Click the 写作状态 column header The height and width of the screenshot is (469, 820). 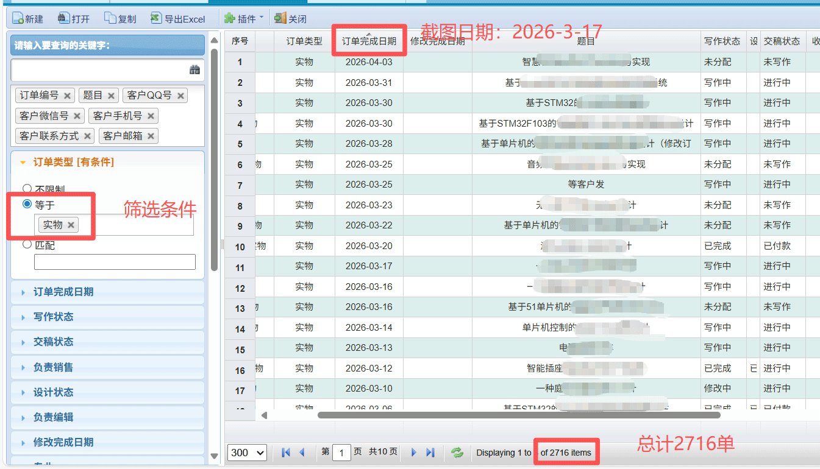[x=722, y=41]
